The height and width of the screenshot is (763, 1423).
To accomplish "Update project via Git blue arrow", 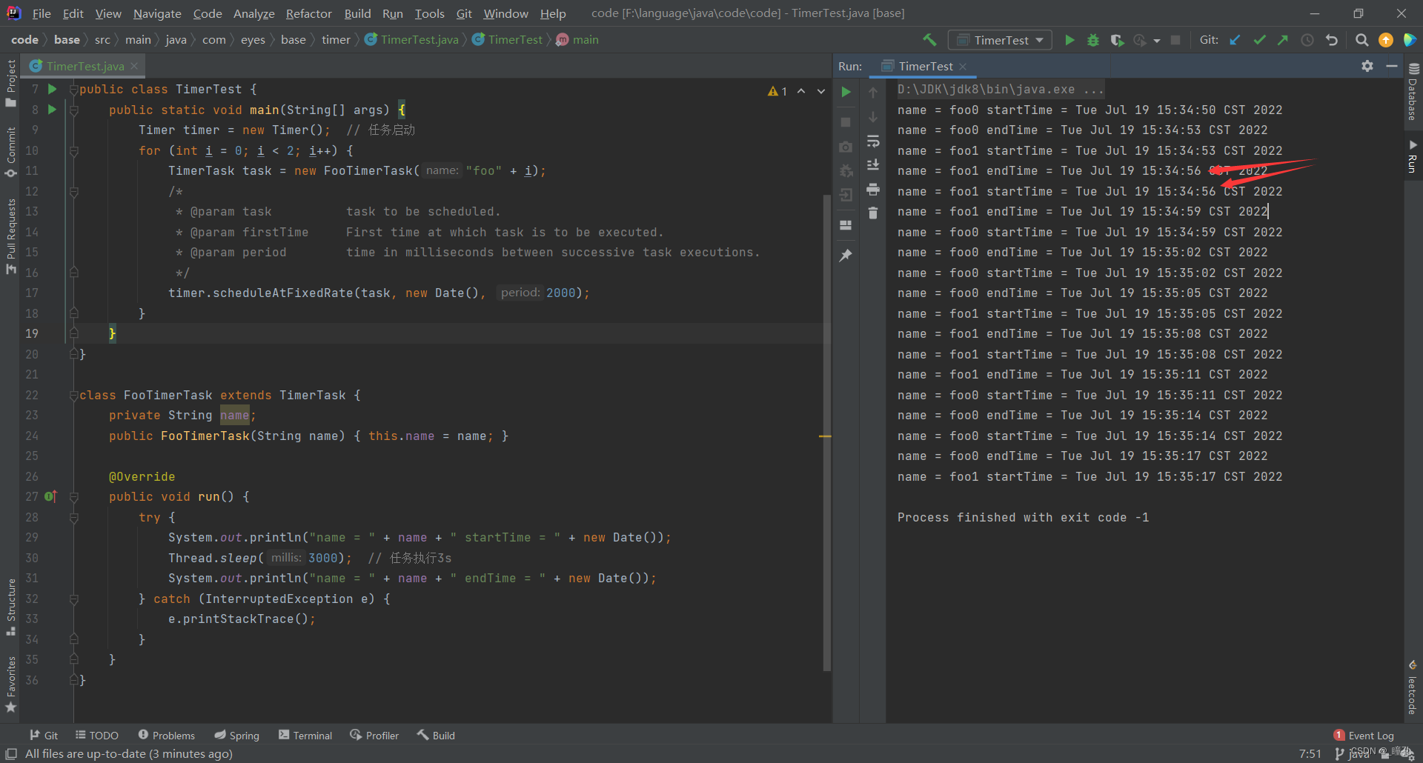I will click(x=1235, y=40).
